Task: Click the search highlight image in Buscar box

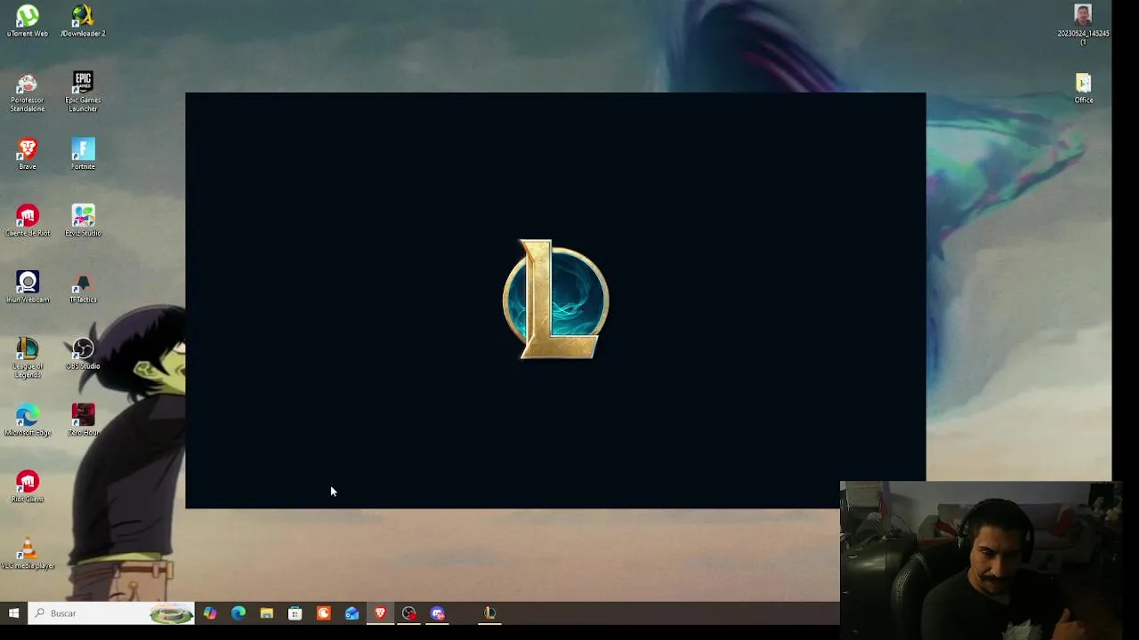Action: (171, 613)
